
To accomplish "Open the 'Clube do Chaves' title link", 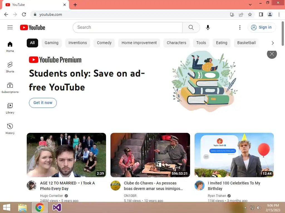I will coord(153,186).
